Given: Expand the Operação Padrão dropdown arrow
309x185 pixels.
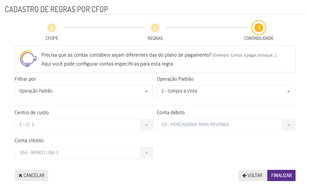Looking at the screenshot, I should [x=289, y=92].
